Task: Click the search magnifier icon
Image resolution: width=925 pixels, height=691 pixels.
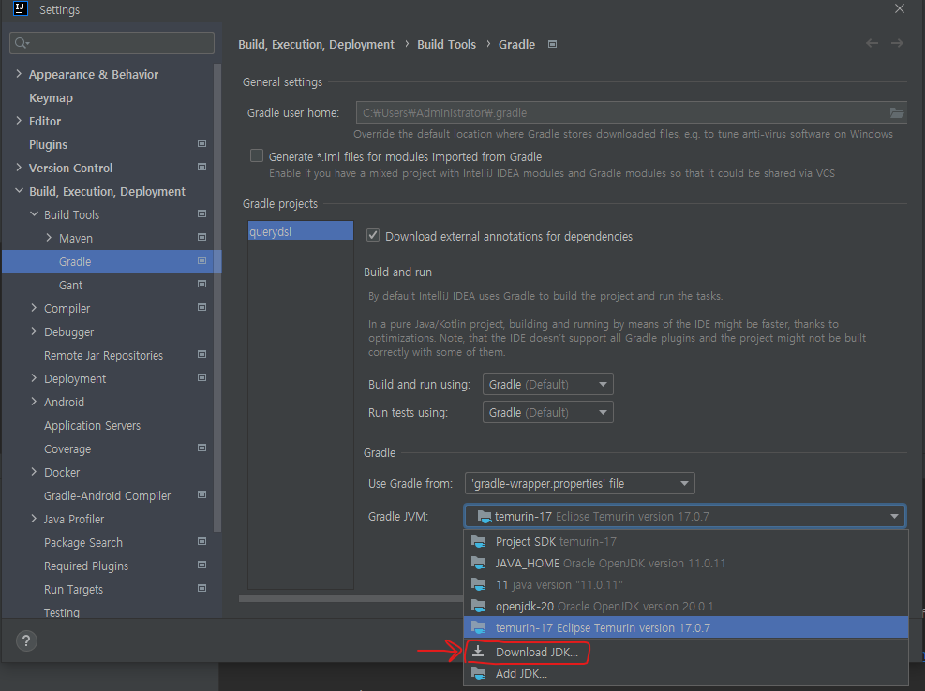Action: 22,43
